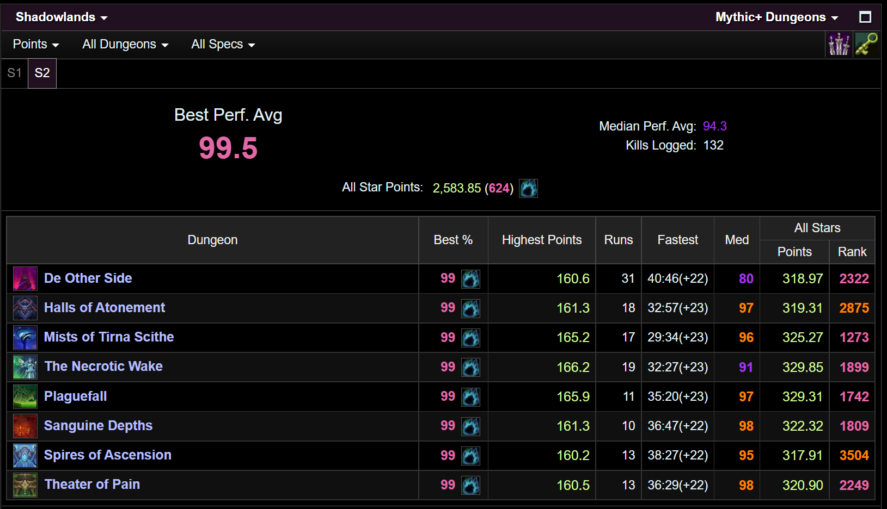The height and width of the screenshot is (509, 887).
Task: Click Theater of Pain dungeon icon
Action: pos(25,485)
